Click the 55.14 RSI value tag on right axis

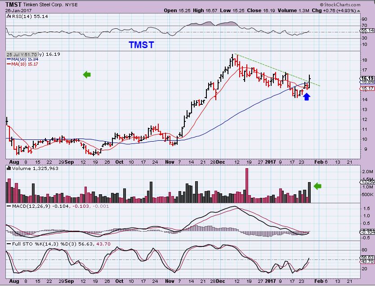367,31
